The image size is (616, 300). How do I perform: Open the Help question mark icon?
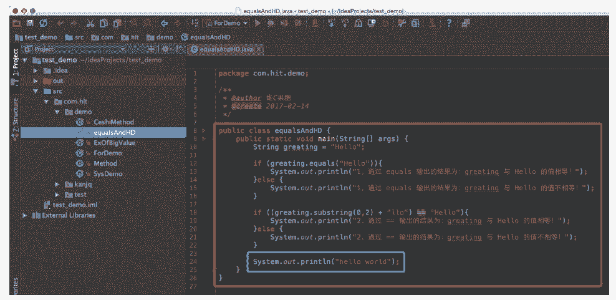[x=448, y=23]
